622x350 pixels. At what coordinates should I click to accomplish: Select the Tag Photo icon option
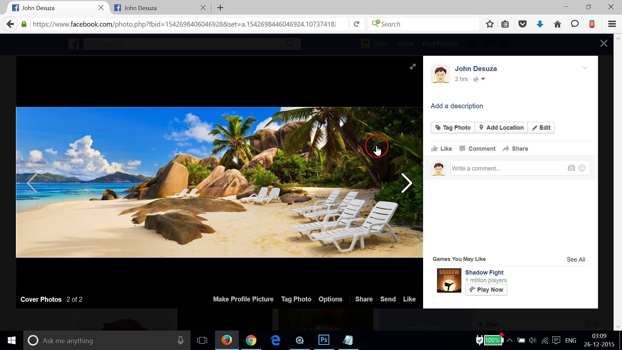437,127
